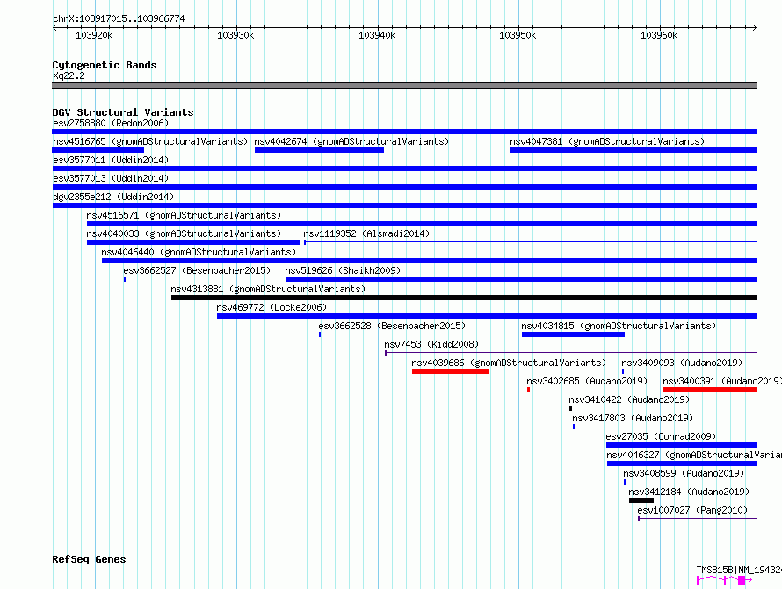
Task: Open the nsv4042674 (gnomADStructuralVariants) label
Action: (x=351, y=141)
